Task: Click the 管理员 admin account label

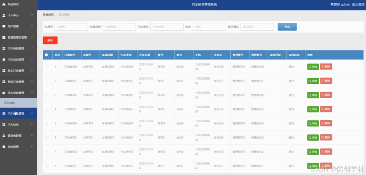Action: pyautogui.click(x=340, y=4)
